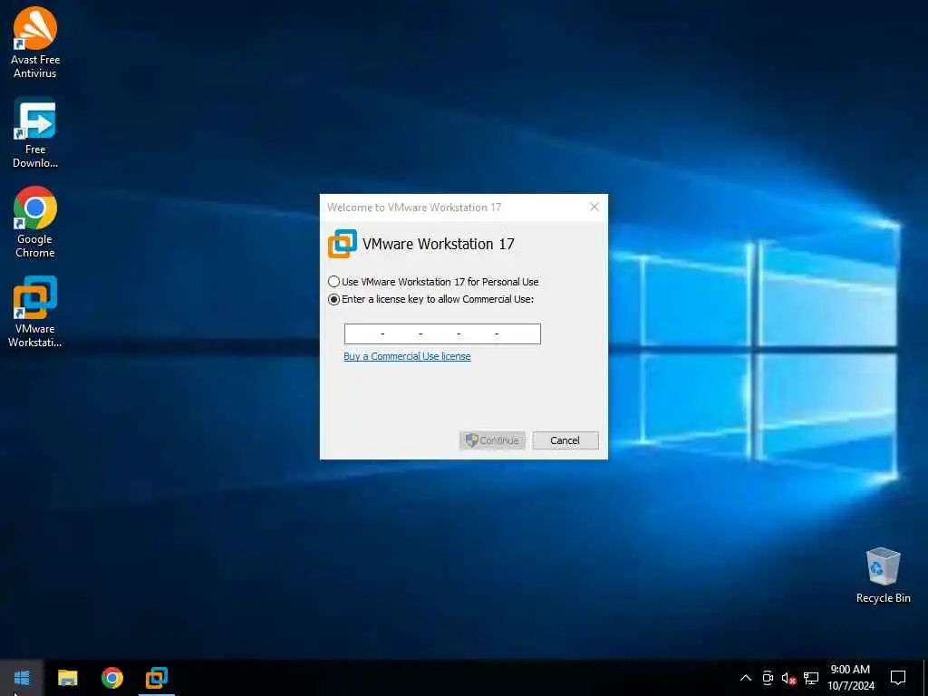Image resolution: width=928 pixels, height=696 pixels.
Task: Click the license key input field
Action: coord(442,333)
